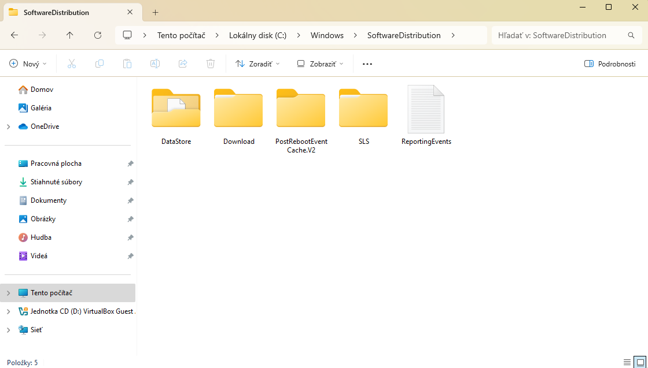
Task: Go up one folder level
Action: click(70, 35)
